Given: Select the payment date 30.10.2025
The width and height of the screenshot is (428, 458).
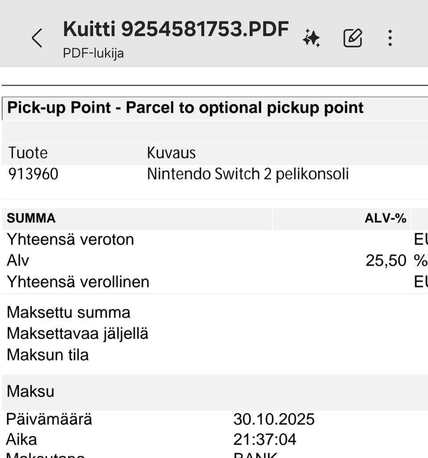Looking at the screenshot, I should (x=274, y=420).
